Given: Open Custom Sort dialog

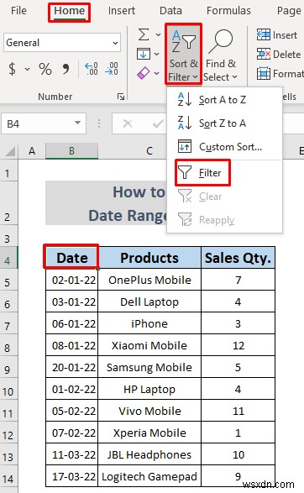Looking at the screenshot, I should [x=224, y=147].
